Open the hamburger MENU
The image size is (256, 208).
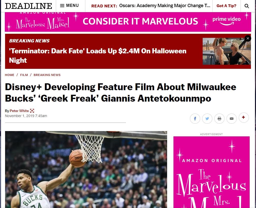[x=69, y=6]
